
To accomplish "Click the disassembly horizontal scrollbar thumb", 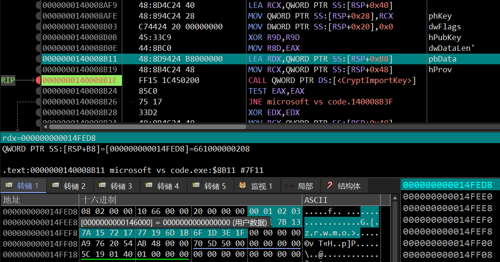I will pos(148,127).
